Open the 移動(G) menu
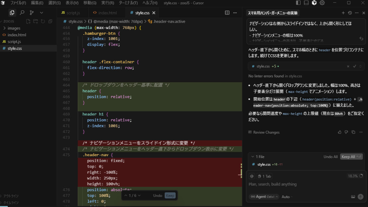The width and height of the screenshot is (368, 207). [90, 3]
